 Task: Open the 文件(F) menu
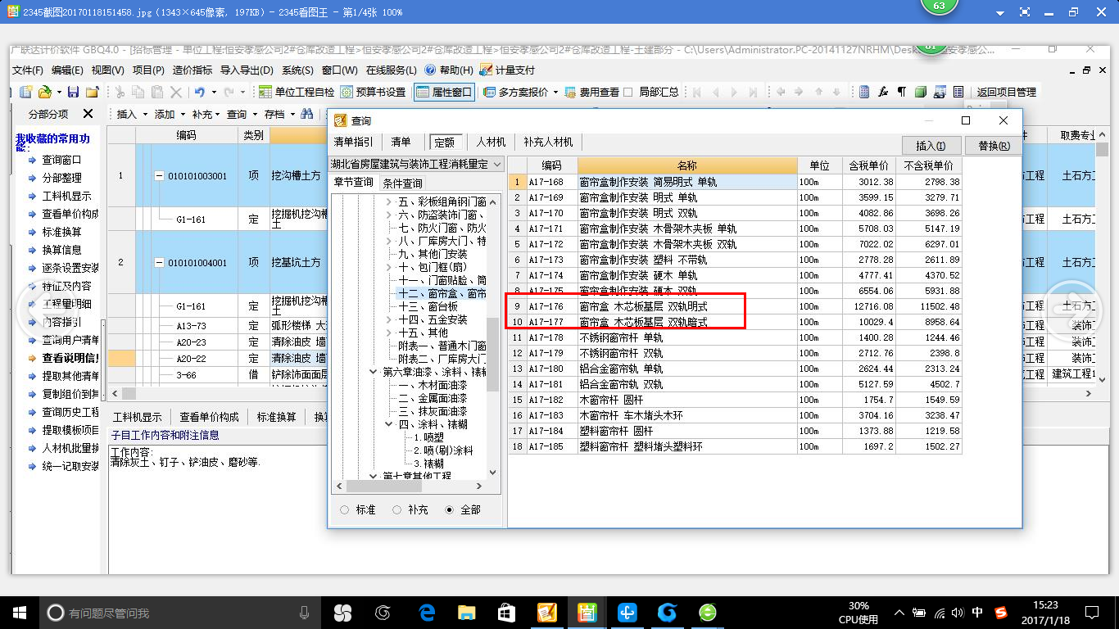[x=27, y=70]
